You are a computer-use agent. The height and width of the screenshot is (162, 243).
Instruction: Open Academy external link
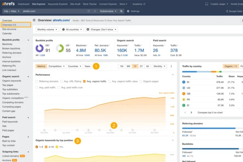click(139, 4)
